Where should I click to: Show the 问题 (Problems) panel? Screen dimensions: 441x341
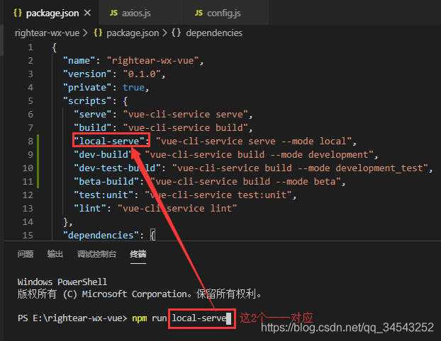point(26,255)
